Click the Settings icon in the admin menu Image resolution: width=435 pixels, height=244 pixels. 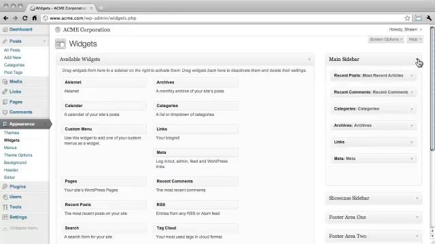5,217
